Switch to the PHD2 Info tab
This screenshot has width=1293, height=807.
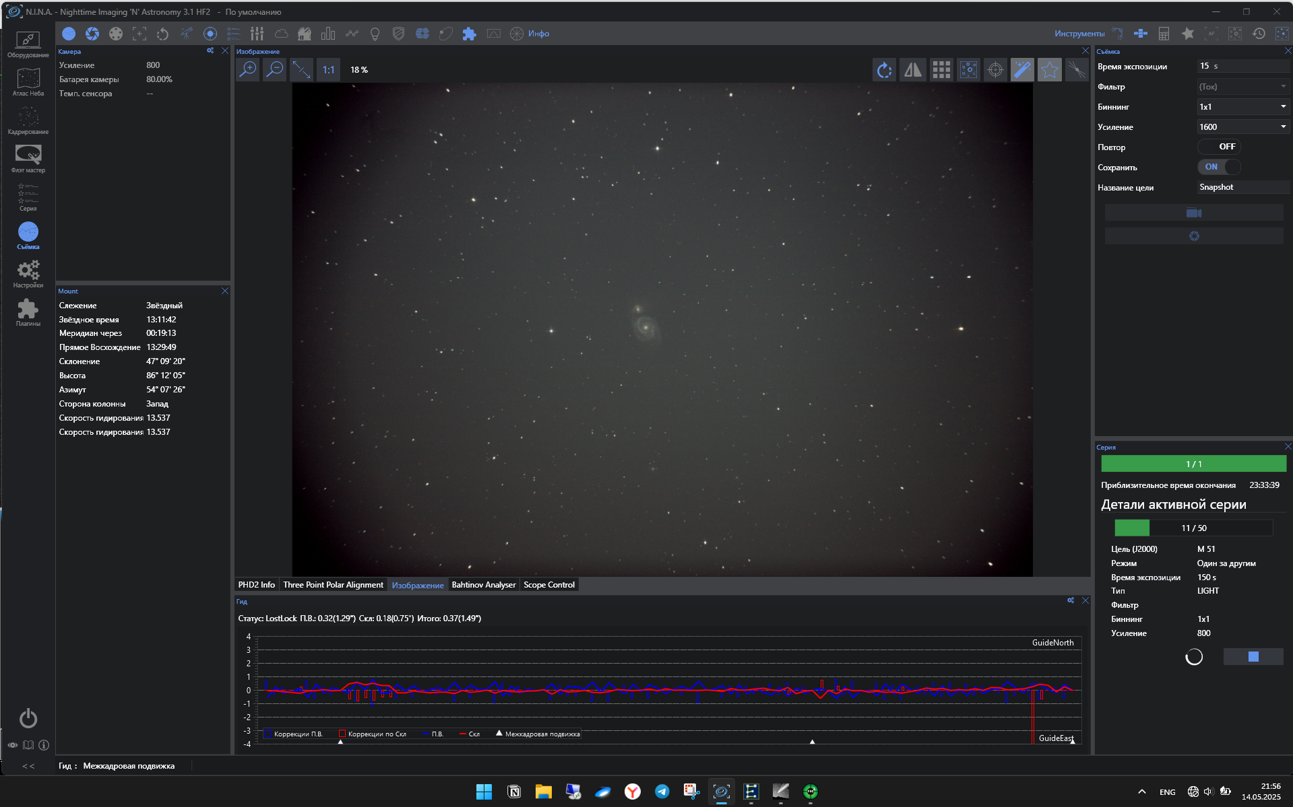click(x=257, y=585)
